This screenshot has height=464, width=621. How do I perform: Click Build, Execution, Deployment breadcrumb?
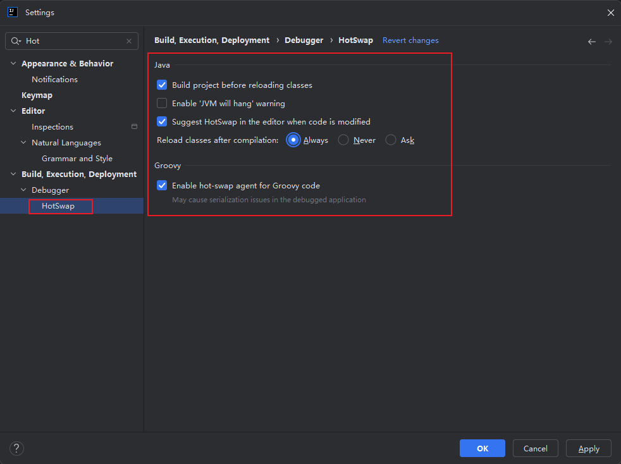(x=212, y=40)
